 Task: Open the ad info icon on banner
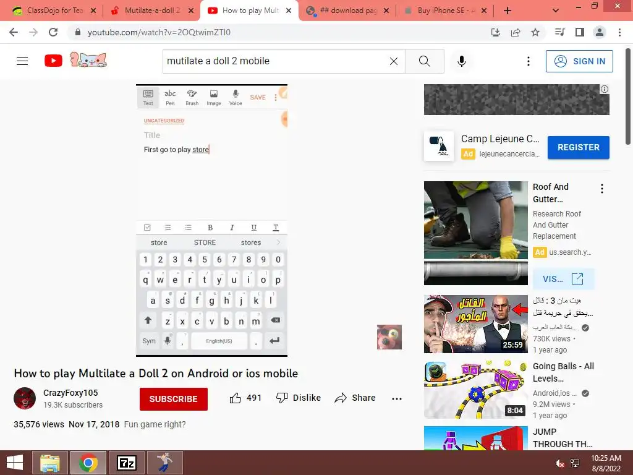[605, 89]
